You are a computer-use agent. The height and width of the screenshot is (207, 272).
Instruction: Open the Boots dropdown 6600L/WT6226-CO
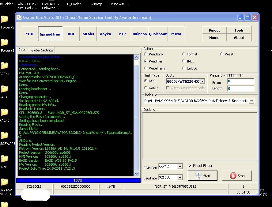click(x=202, y=81)
